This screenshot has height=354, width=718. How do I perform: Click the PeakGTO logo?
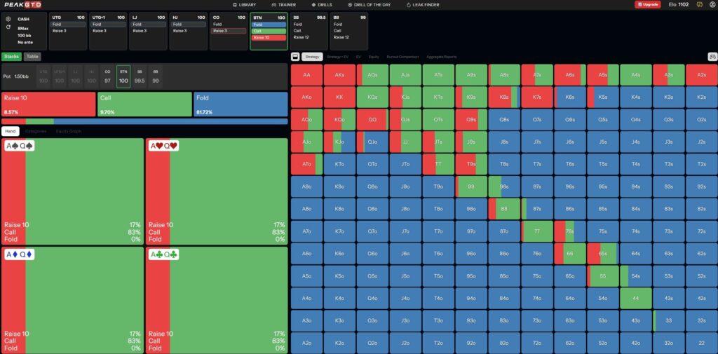tap(22, 4)
